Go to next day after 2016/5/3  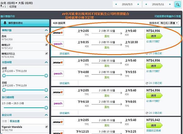click(x=138, y=4)
